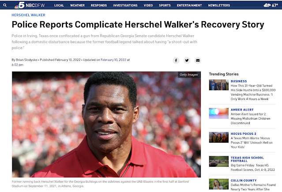Select the Newsletters nav item

point(219,6)
